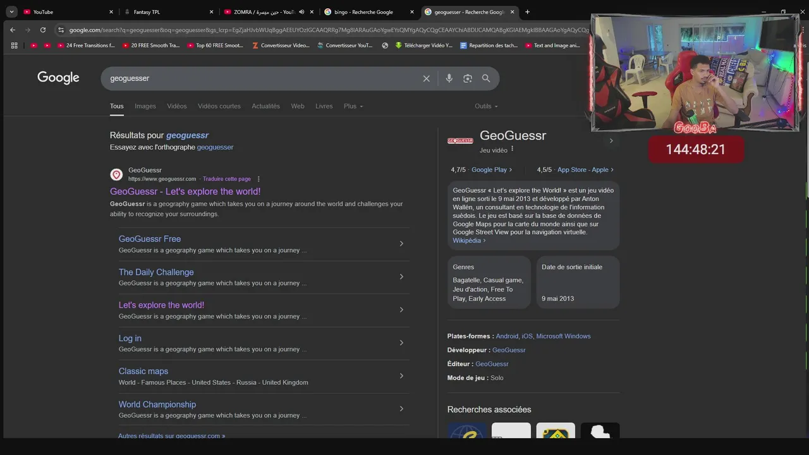Screen dimensions: 809x455
Task: Select the Images results tab
Action: [x=145, y=106]
